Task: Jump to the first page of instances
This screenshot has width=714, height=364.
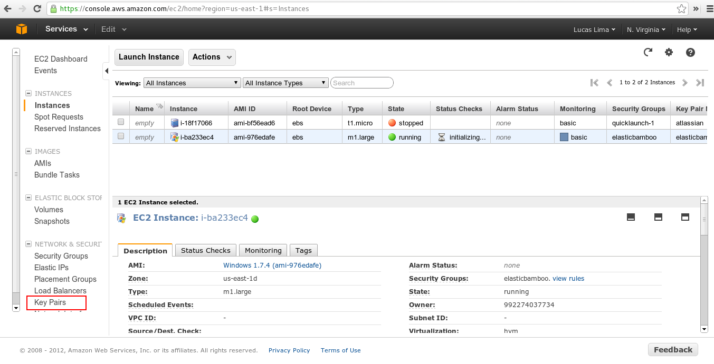Action: tap(594, 83)
